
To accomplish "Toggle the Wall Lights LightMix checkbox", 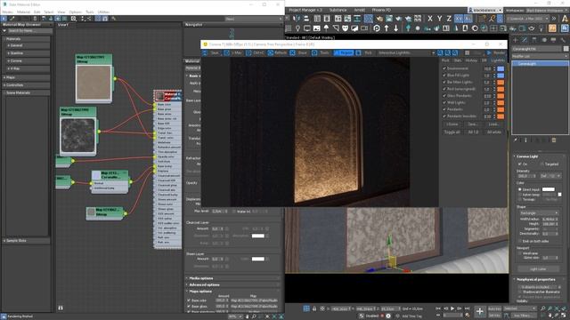I will point(444,103).
